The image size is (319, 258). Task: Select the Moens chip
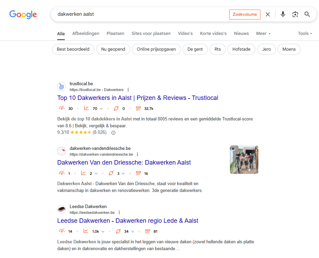tap(289, 49)
